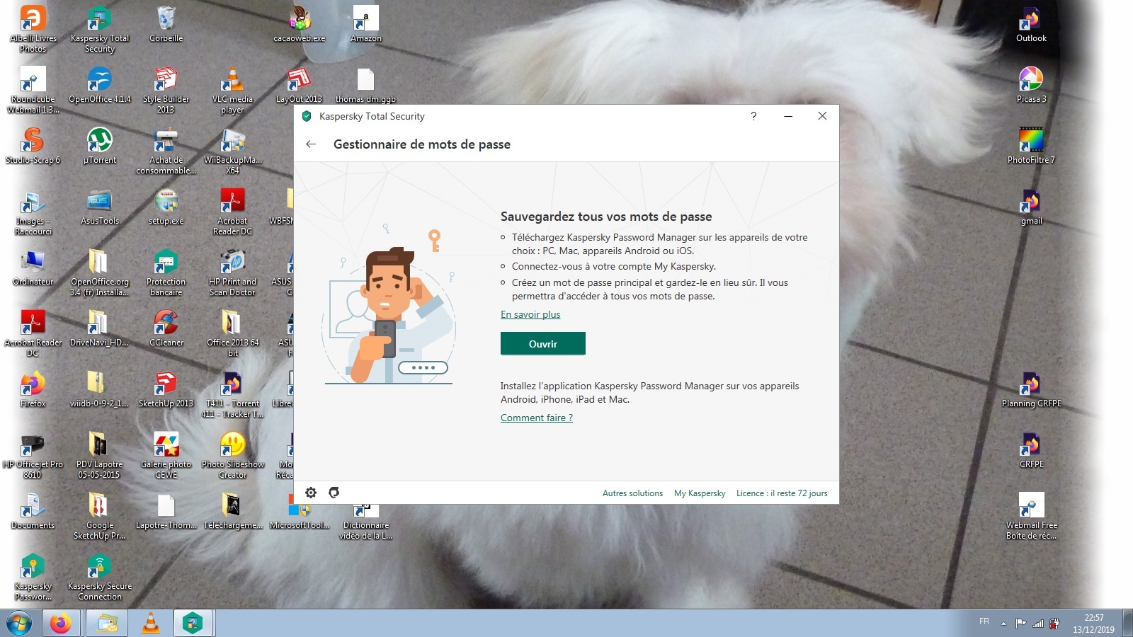
Task: Open thomas dm.ggb file
Action: pos(365,86)
